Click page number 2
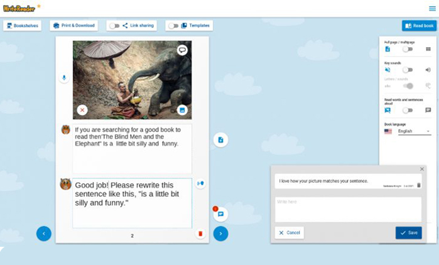 [132, 236]
